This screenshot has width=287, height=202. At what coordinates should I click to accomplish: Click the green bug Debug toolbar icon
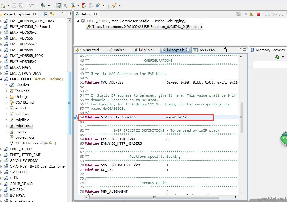[x=43, y=5]
